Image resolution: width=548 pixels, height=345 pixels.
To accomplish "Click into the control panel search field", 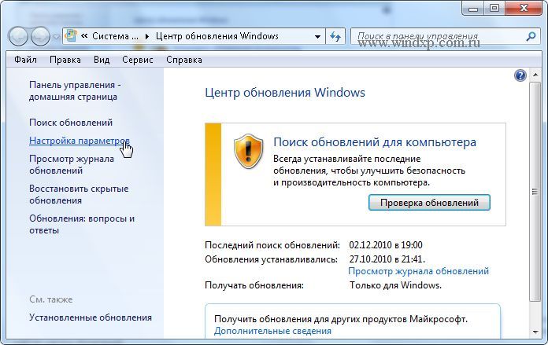I will click(439, 36).
